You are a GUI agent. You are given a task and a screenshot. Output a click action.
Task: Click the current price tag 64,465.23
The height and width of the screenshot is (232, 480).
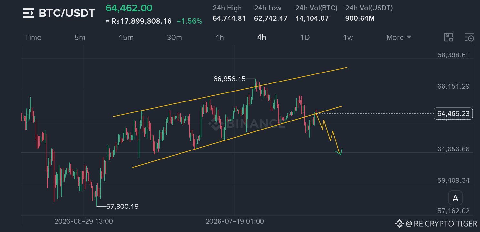(454, 114)
